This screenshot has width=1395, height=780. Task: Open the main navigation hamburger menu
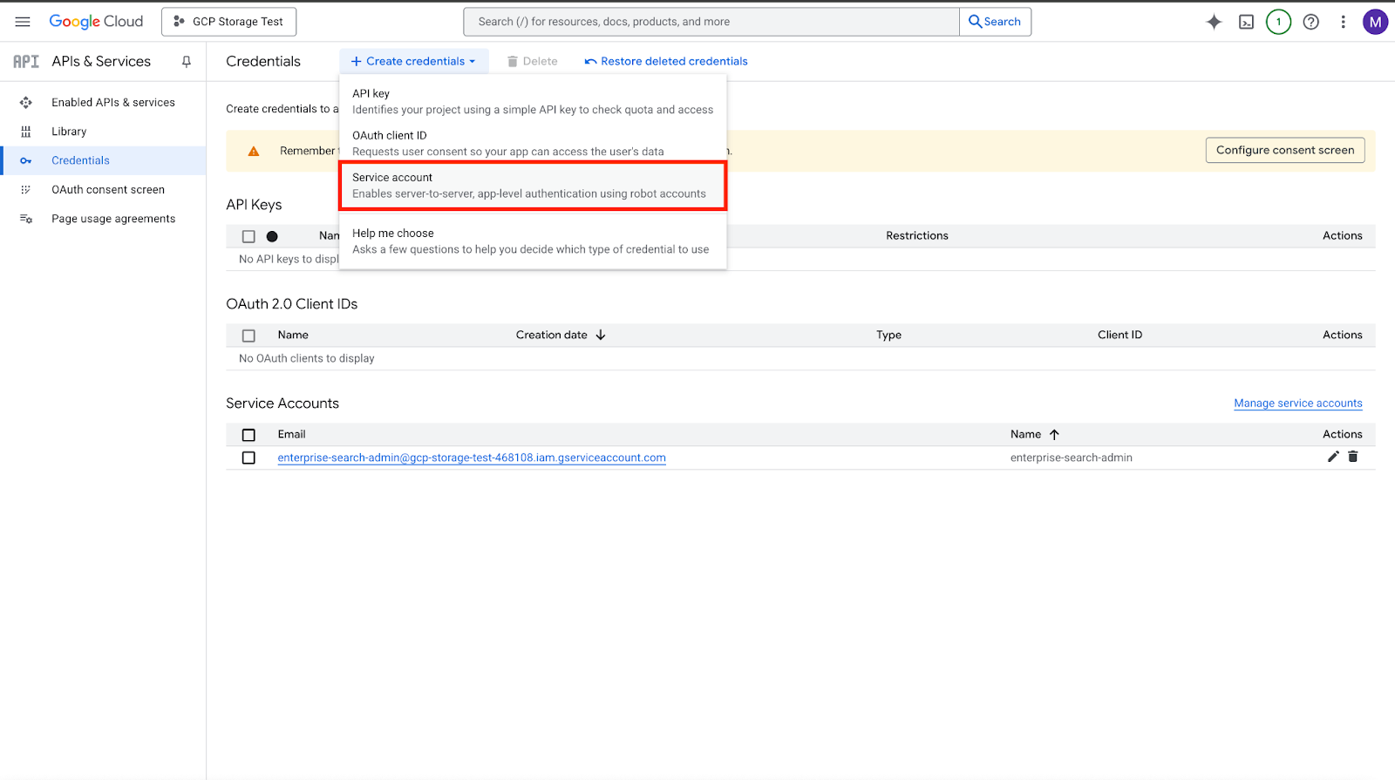coord(23,22)
